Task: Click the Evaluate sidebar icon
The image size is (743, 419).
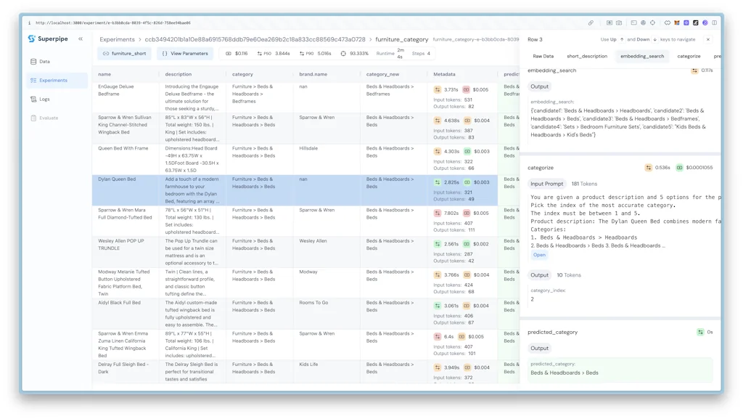Action: 33,118
